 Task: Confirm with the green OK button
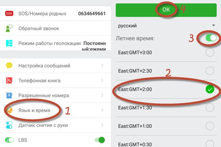166,10
